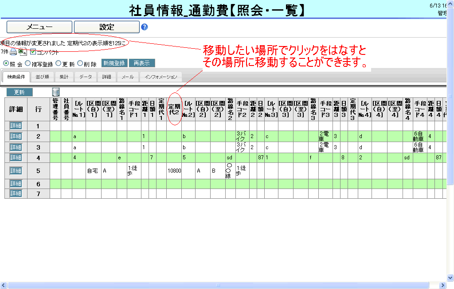The width and height of the screenshot is (454, 289).
Task: Open the メール tab
Action: click(x=128, y=77)
